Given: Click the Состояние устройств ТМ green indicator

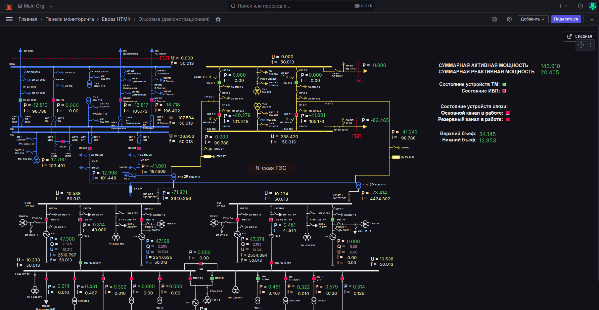Looking at the screenshot, I should coord(504,85).
